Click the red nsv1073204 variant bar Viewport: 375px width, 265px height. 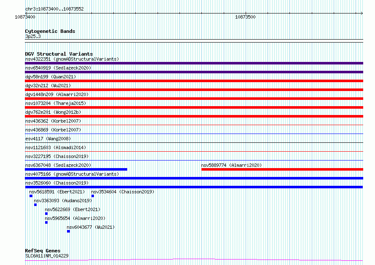tap(194, 107)
